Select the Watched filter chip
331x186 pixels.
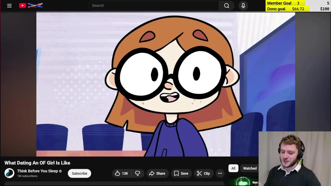[x=250, y=168]
